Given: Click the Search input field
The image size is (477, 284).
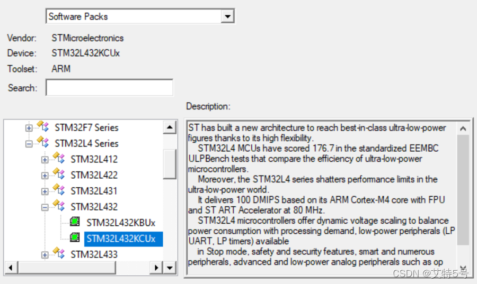Looking at the screenshot, I should pyautogui.click(x=110, y=87).
